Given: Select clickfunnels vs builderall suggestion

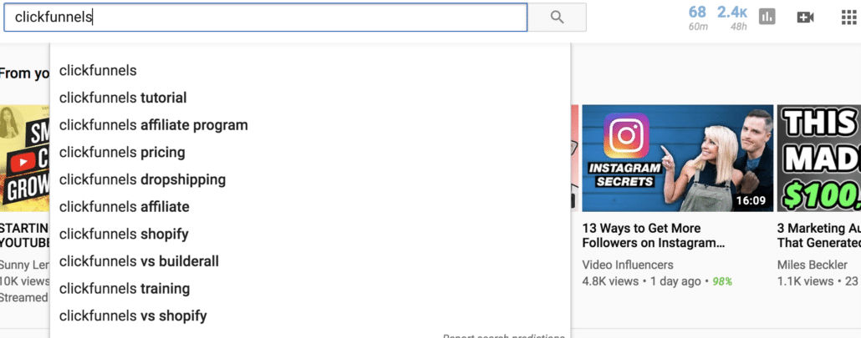Looking at the screenshot, I should (309, 261).
